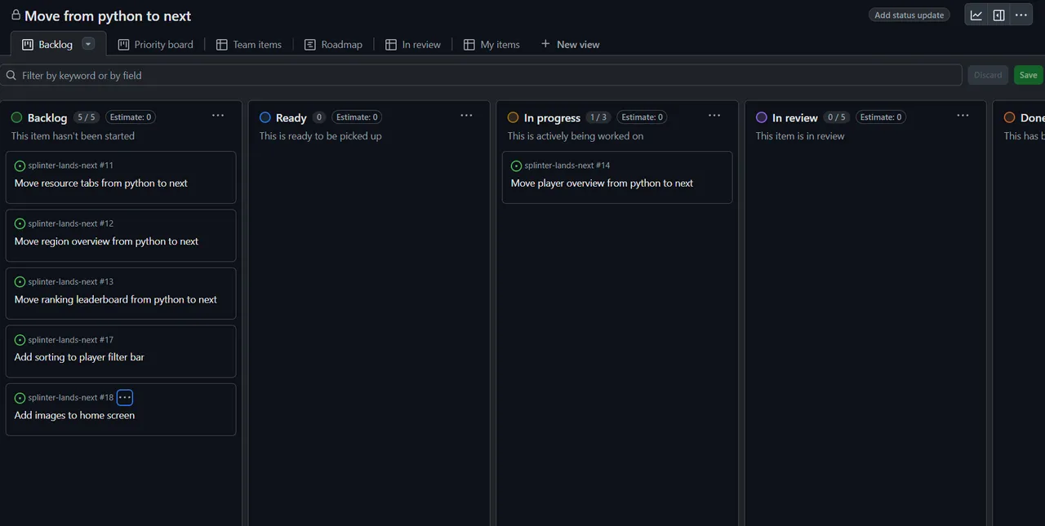This screenshot has width=1045, height=526.
Task: Click the open issue icon on #17 card
Action: point(20,339)
